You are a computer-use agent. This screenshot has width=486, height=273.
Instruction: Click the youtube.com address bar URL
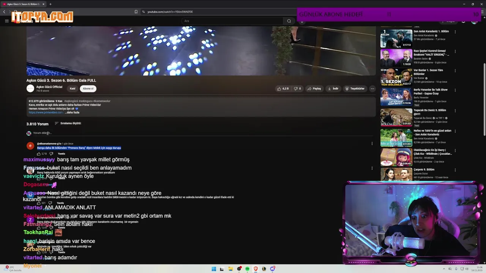[170, 12]
